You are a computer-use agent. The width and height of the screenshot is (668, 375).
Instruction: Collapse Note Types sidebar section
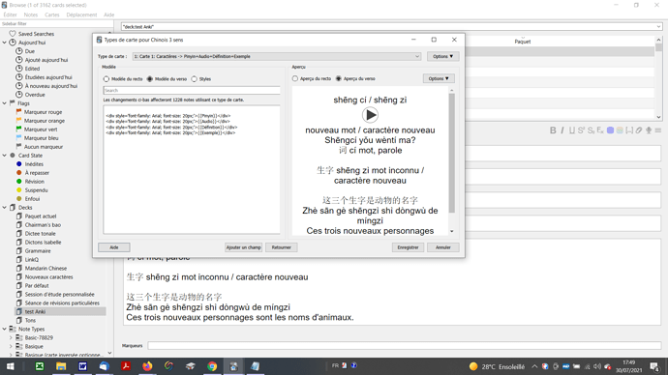(x=5, y=329)
